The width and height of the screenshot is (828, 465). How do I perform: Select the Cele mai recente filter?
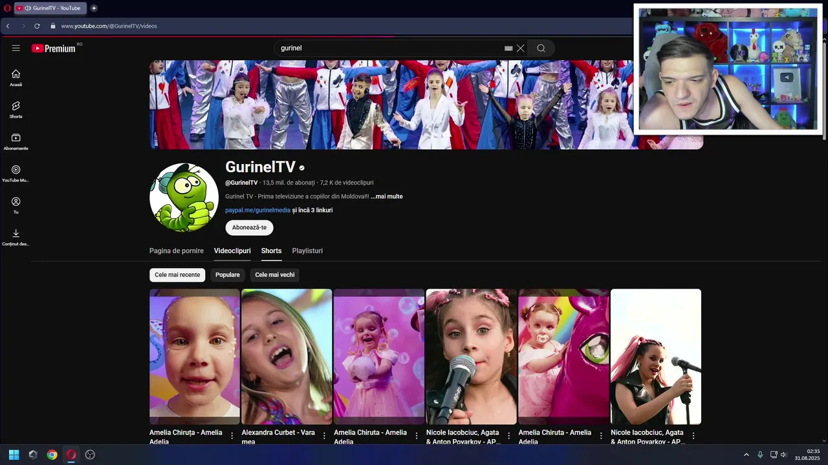(177, 275)
